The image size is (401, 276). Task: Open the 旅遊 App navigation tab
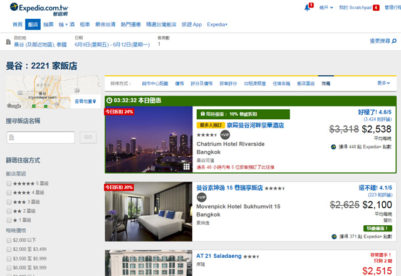click(x=192, y=24)
